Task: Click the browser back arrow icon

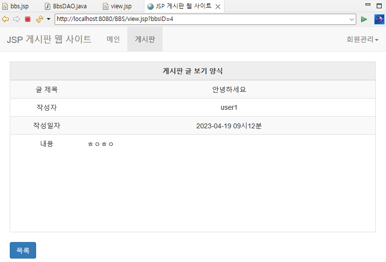Action: tap(5, 19)
